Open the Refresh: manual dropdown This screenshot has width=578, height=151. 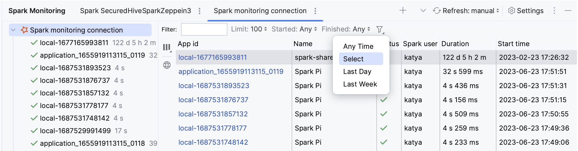coord(466,11)
